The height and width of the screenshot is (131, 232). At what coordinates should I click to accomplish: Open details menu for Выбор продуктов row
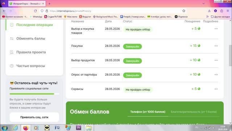(216, 60)
